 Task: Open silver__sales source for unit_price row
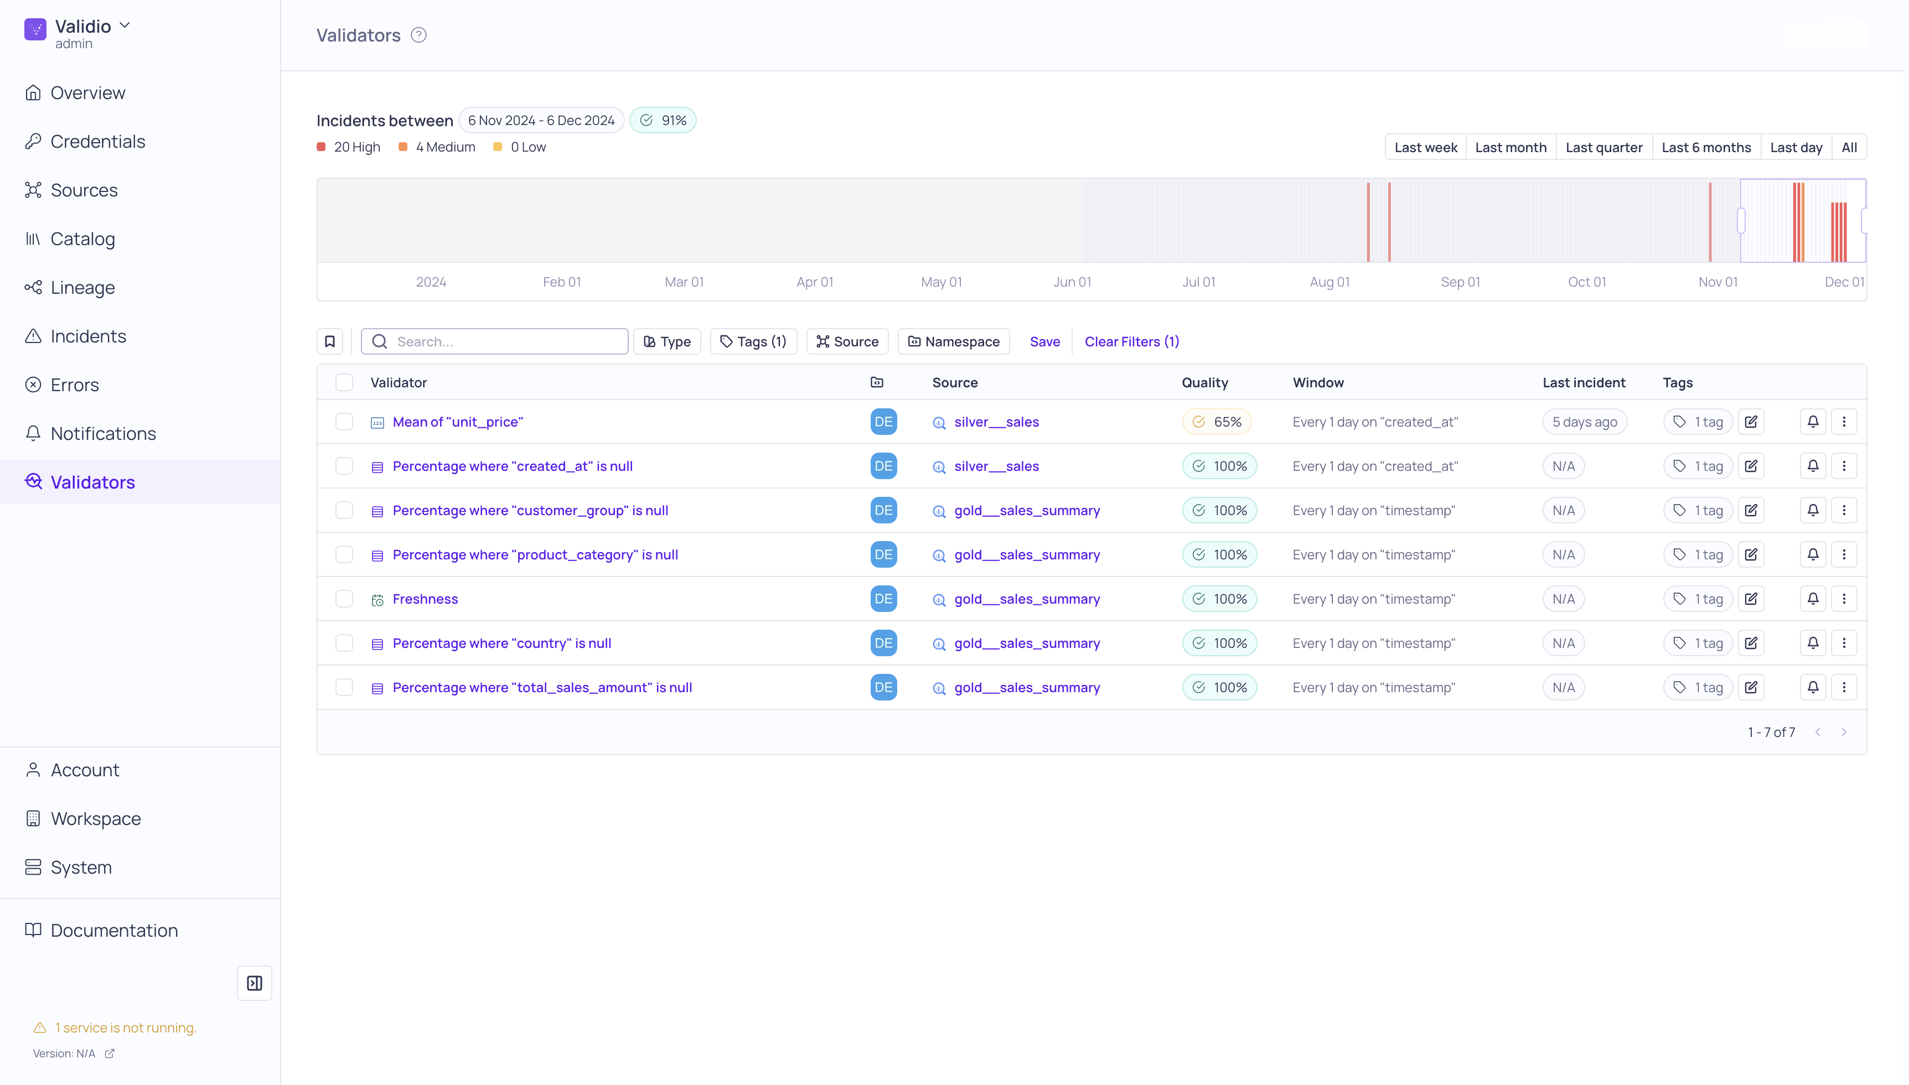click(x=997, y=422)
